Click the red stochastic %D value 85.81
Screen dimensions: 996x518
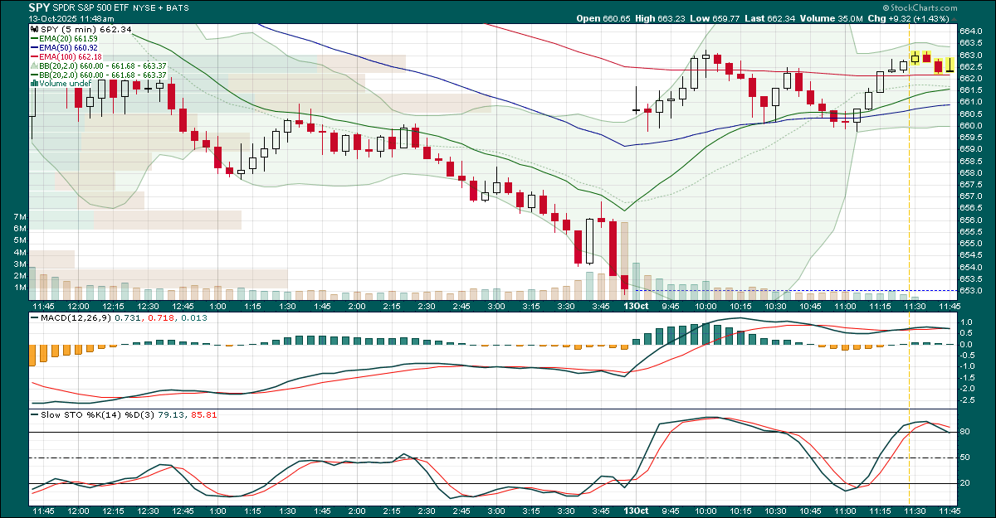[203, 414]
